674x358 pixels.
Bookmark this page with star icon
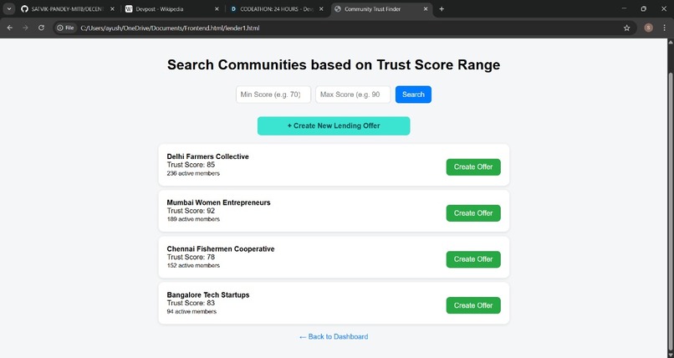point(626,28)
